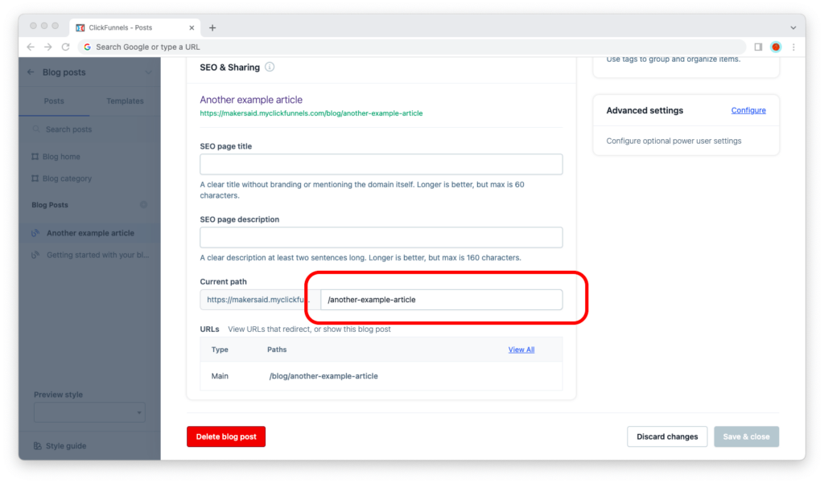824x483 pixels.
Task: Click the Blog category page icon
Action: click(x=35, y=178)
